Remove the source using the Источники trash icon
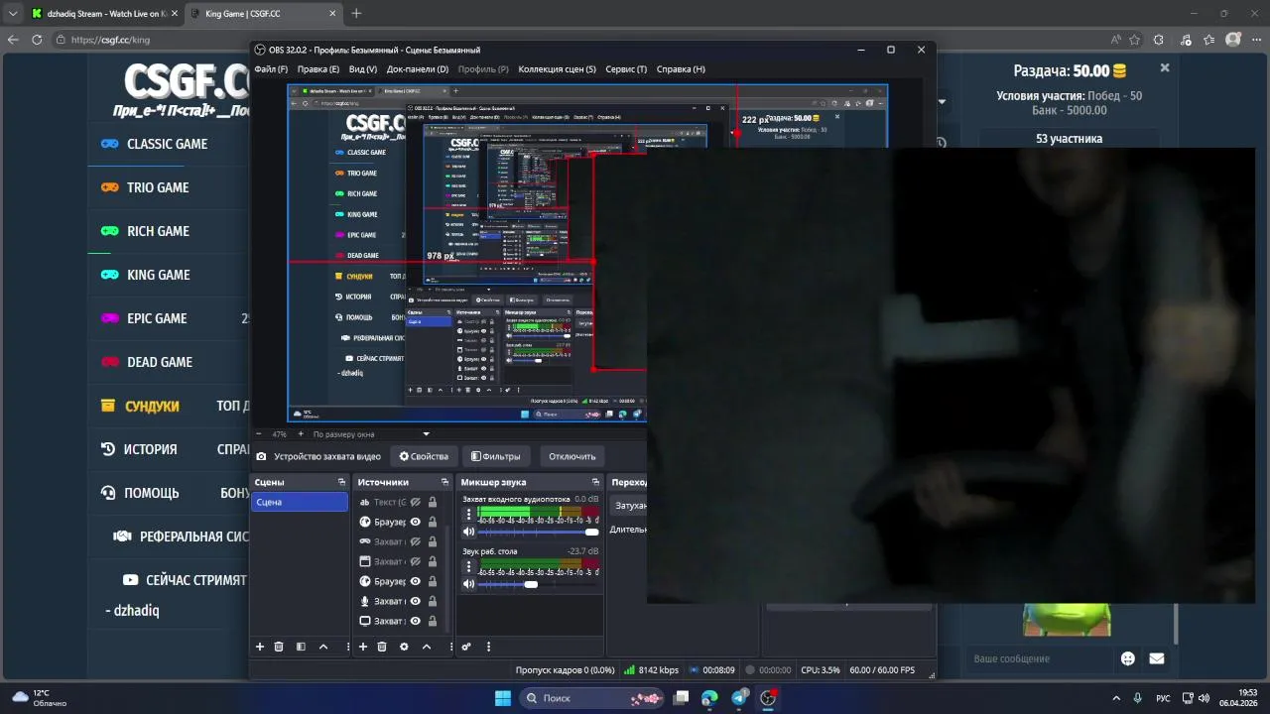The height and width of the screenshot is (714, 1270). [x=382, y=647]
